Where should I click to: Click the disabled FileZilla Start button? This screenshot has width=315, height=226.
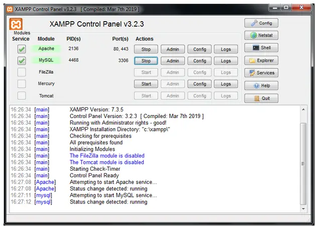coord(146,72)
